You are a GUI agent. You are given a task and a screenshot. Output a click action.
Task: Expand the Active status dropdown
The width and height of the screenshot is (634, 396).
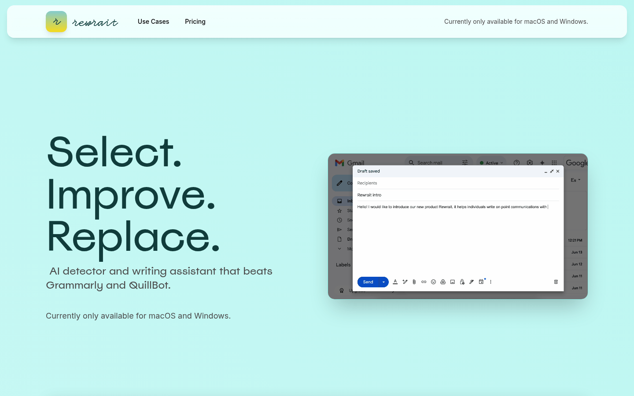pyautogui.click(x=491, y=163)
